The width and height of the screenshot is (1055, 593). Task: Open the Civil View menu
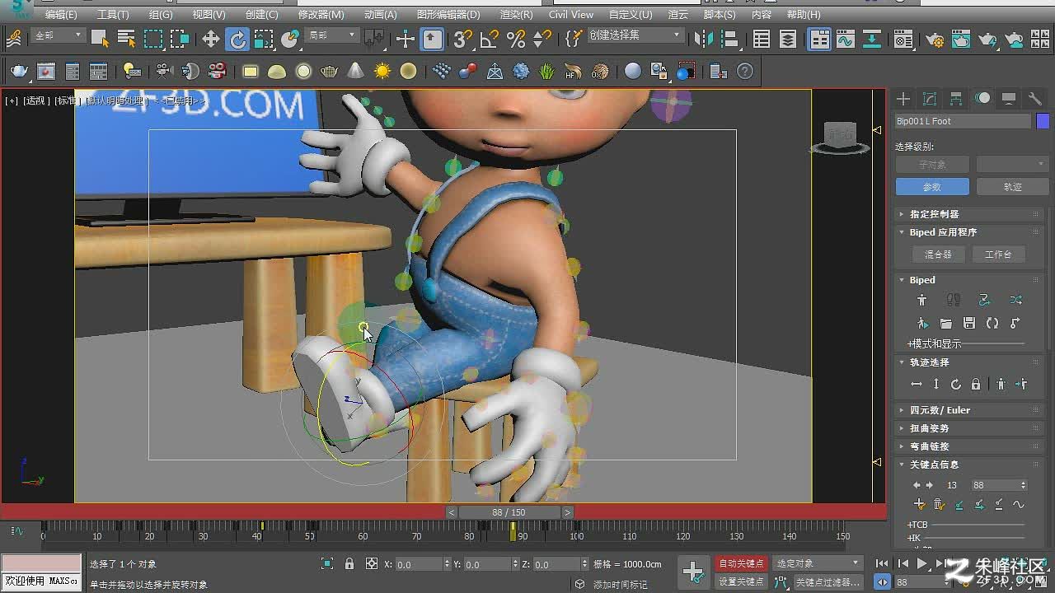(570, 15)
